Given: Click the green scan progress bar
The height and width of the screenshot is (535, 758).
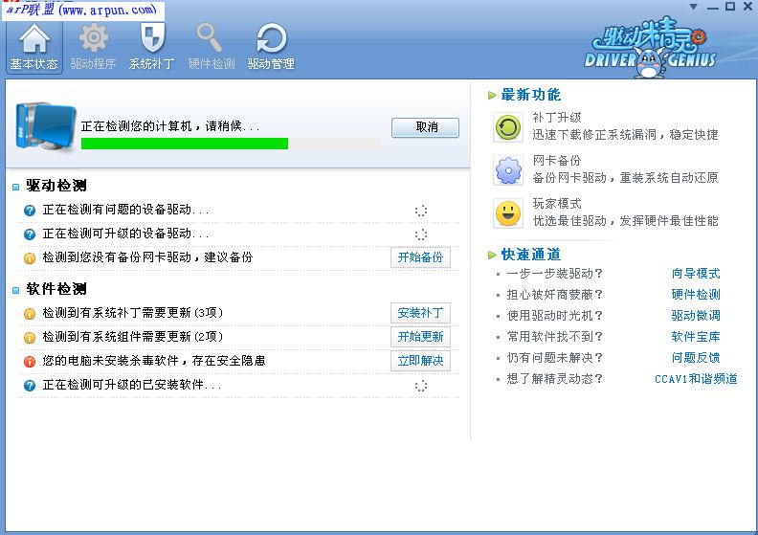Looking at the screenshot, I should click(185, 144).
